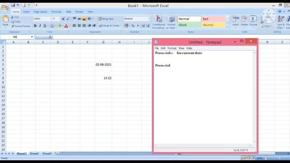
Task: Apply the Bad cell style
Action: coord(213,19)
